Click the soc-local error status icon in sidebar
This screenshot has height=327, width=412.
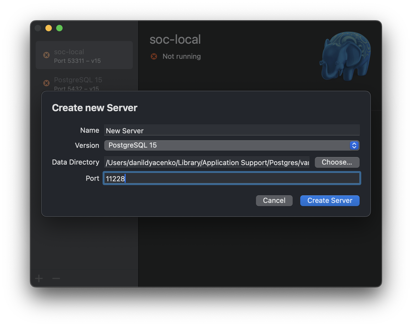pos(46,55)
